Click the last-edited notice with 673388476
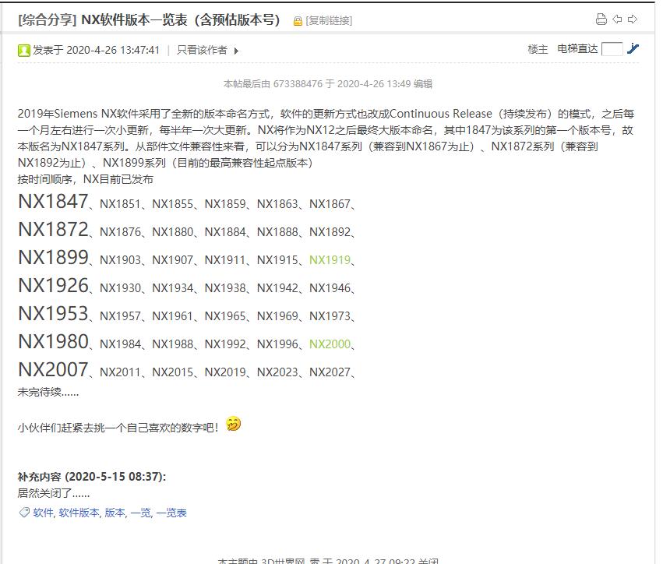Image resolution: width=663 pixels, height=564 pixels. coord(328,83)
